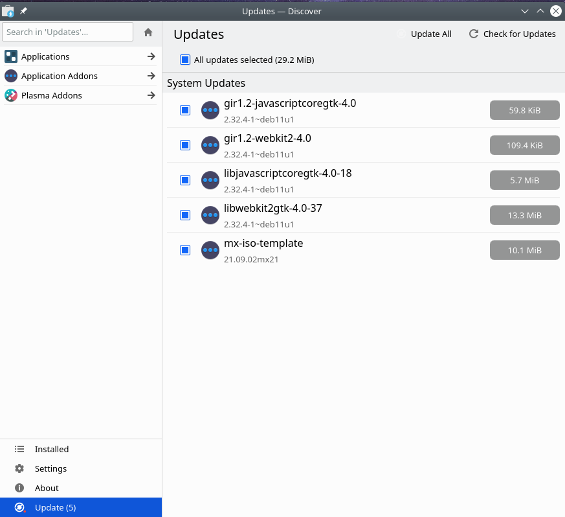Click the 5.7 MiB size button

click(x=524, y=180)
